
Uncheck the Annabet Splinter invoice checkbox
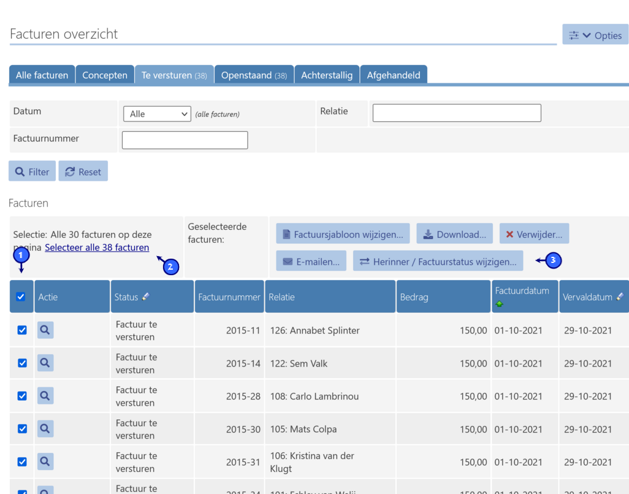22,330
